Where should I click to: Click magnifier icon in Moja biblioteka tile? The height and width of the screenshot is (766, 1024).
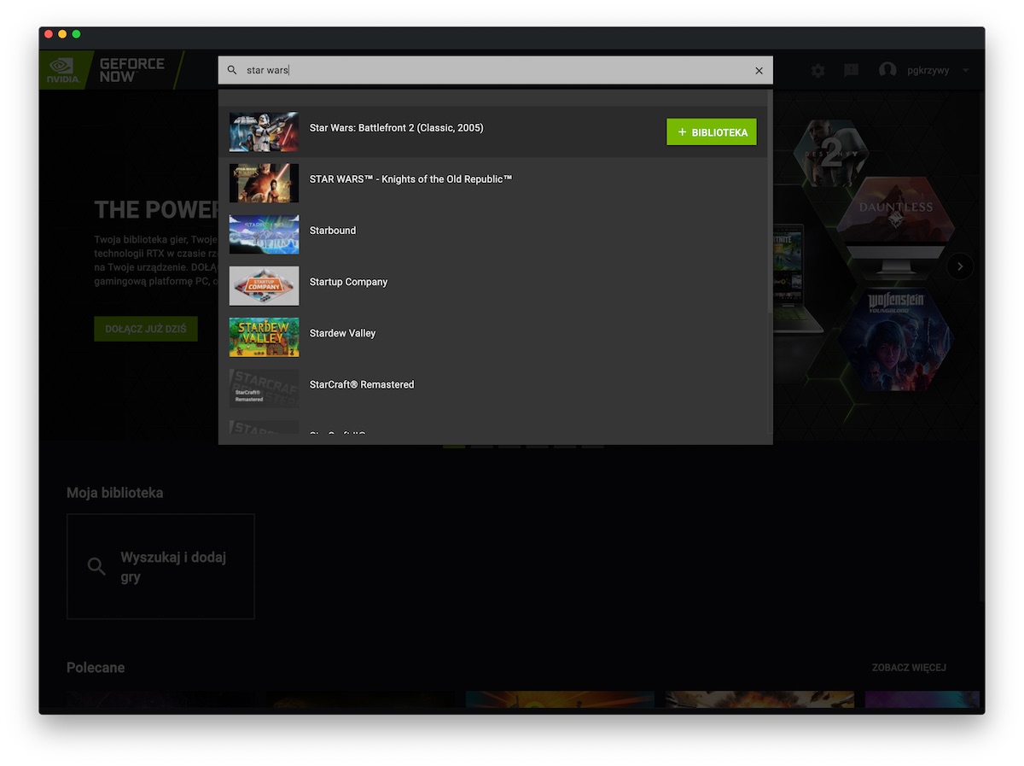[96, 566]
